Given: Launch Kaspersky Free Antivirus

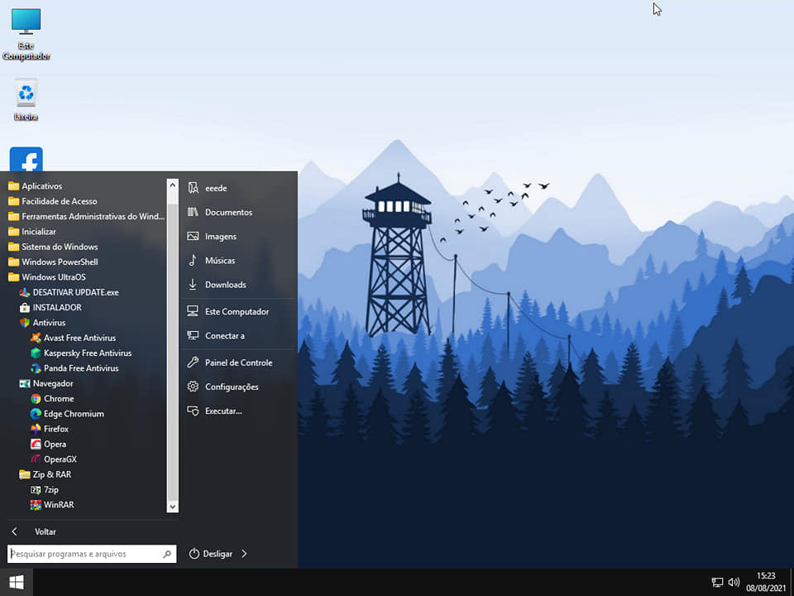Looking at the screenshot, I should coord(80,353).
